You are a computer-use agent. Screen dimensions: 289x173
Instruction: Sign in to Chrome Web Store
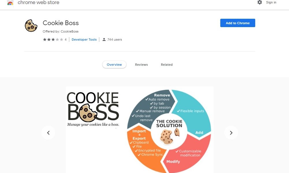point(271,2)
